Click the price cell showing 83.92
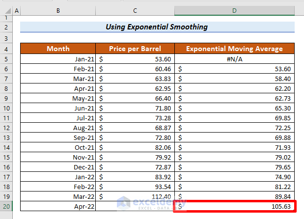The width and height of the screenshot is (304, 219). point(135,177)
